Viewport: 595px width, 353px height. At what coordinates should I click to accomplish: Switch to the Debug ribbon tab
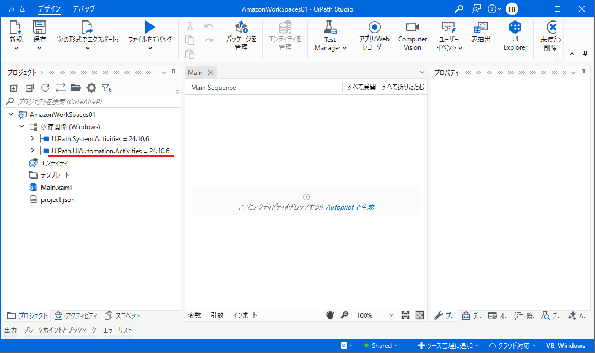pos(84,9)
